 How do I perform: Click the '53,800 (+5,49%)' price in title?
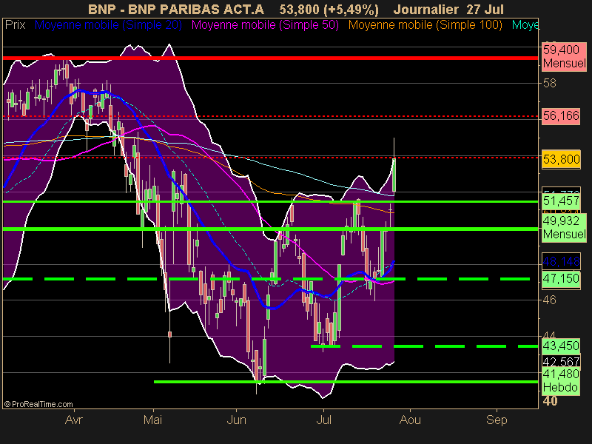(x=329, y=9)
